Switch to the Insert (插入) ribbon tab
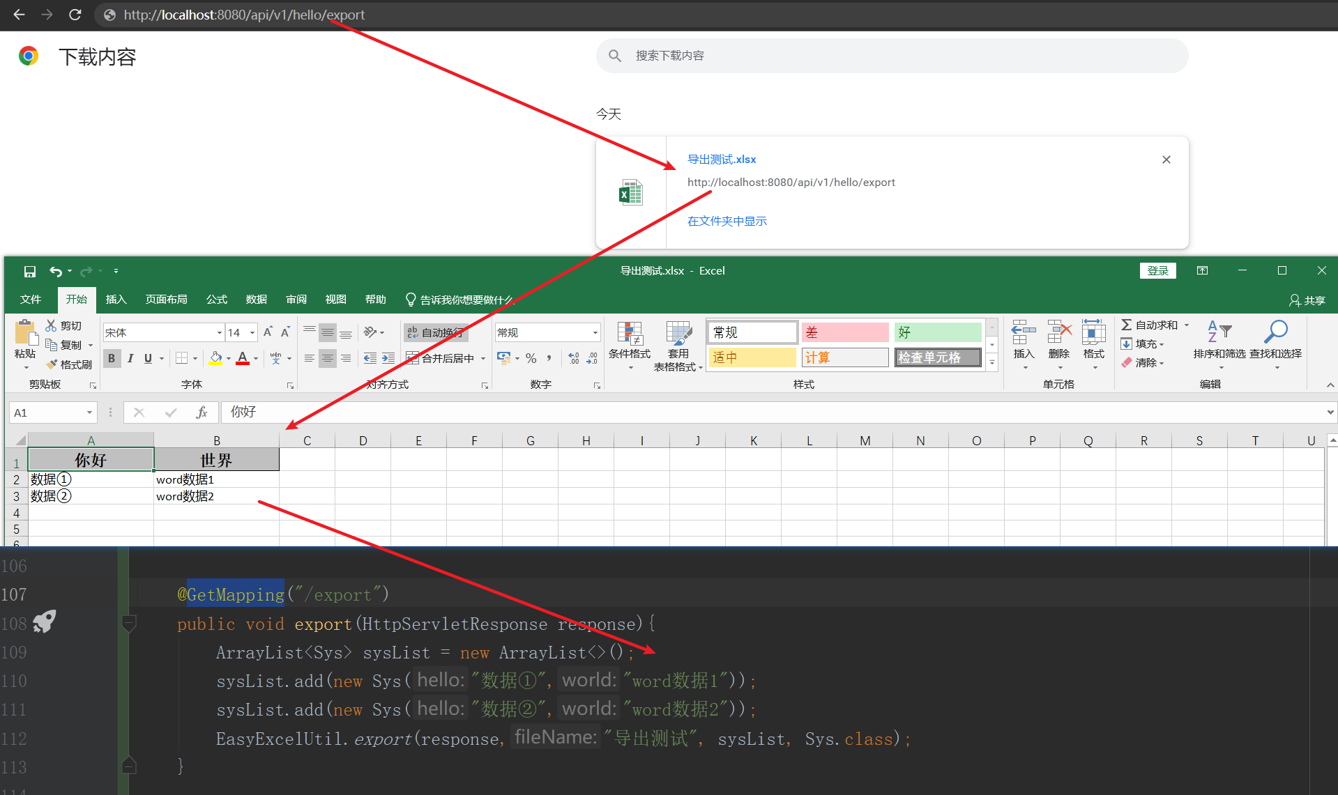1338x795 pixels. click(116, 300)
